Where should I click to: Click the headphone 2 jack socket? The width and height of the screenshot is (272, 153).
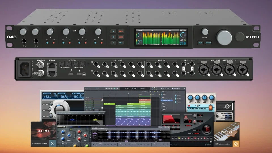pos(36,41)
